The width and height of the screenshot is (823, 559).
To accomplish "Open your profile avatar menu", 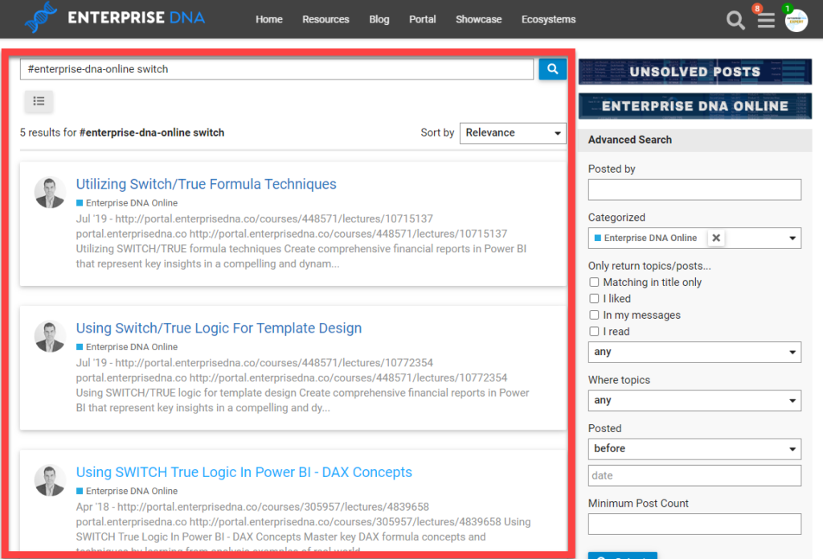I will pos(796,19).
